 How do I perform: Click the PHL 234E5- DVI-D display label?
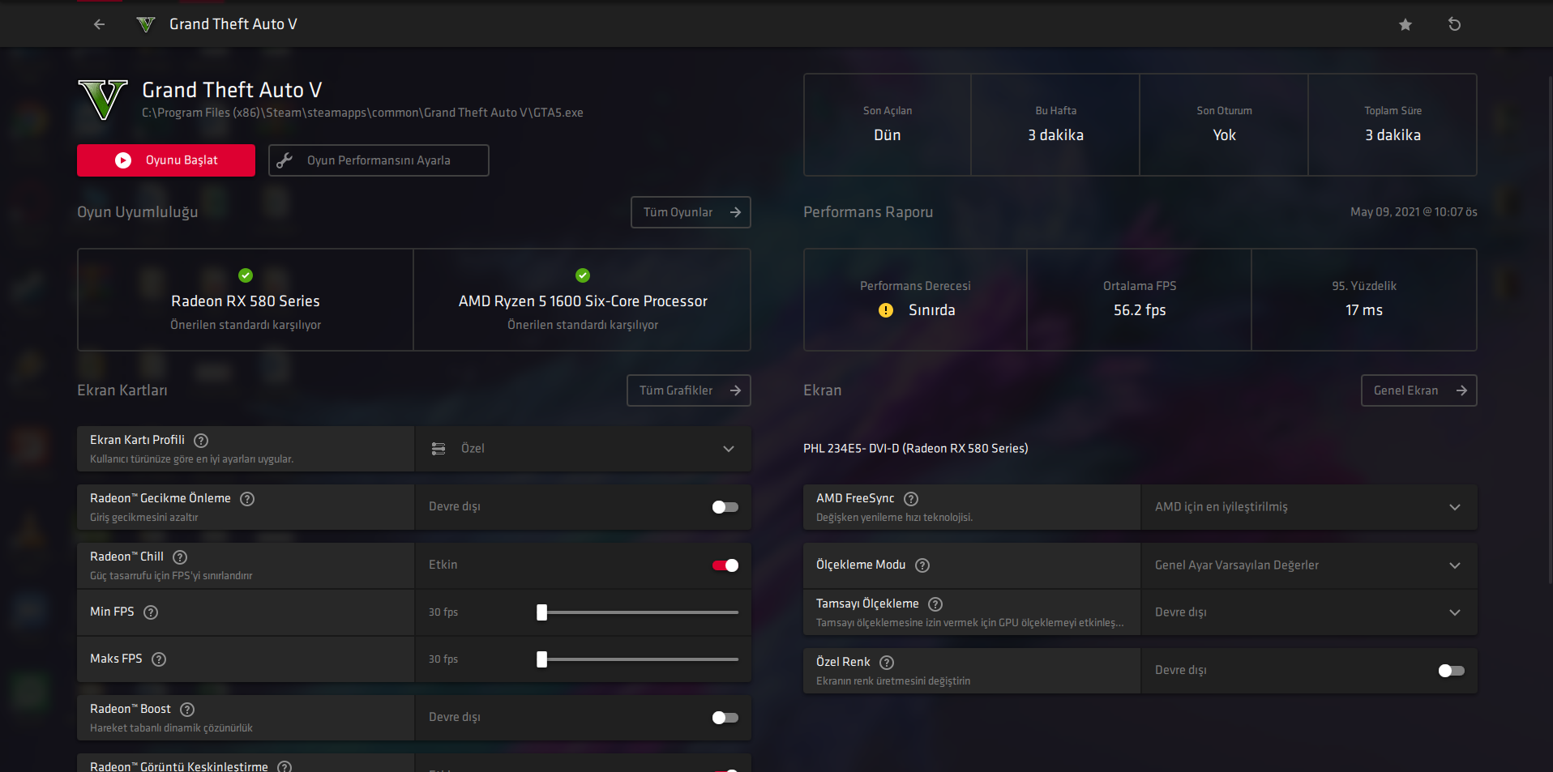916,448
